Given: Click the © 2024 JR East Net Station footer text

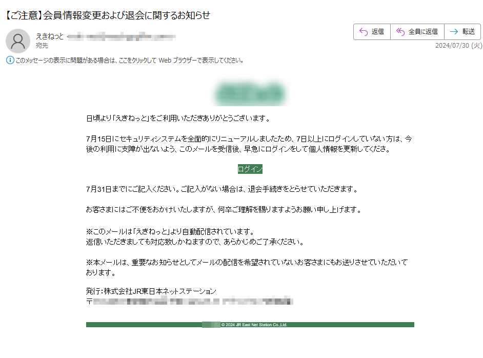Looking at the screenshot, I should [x=254, y=325].
